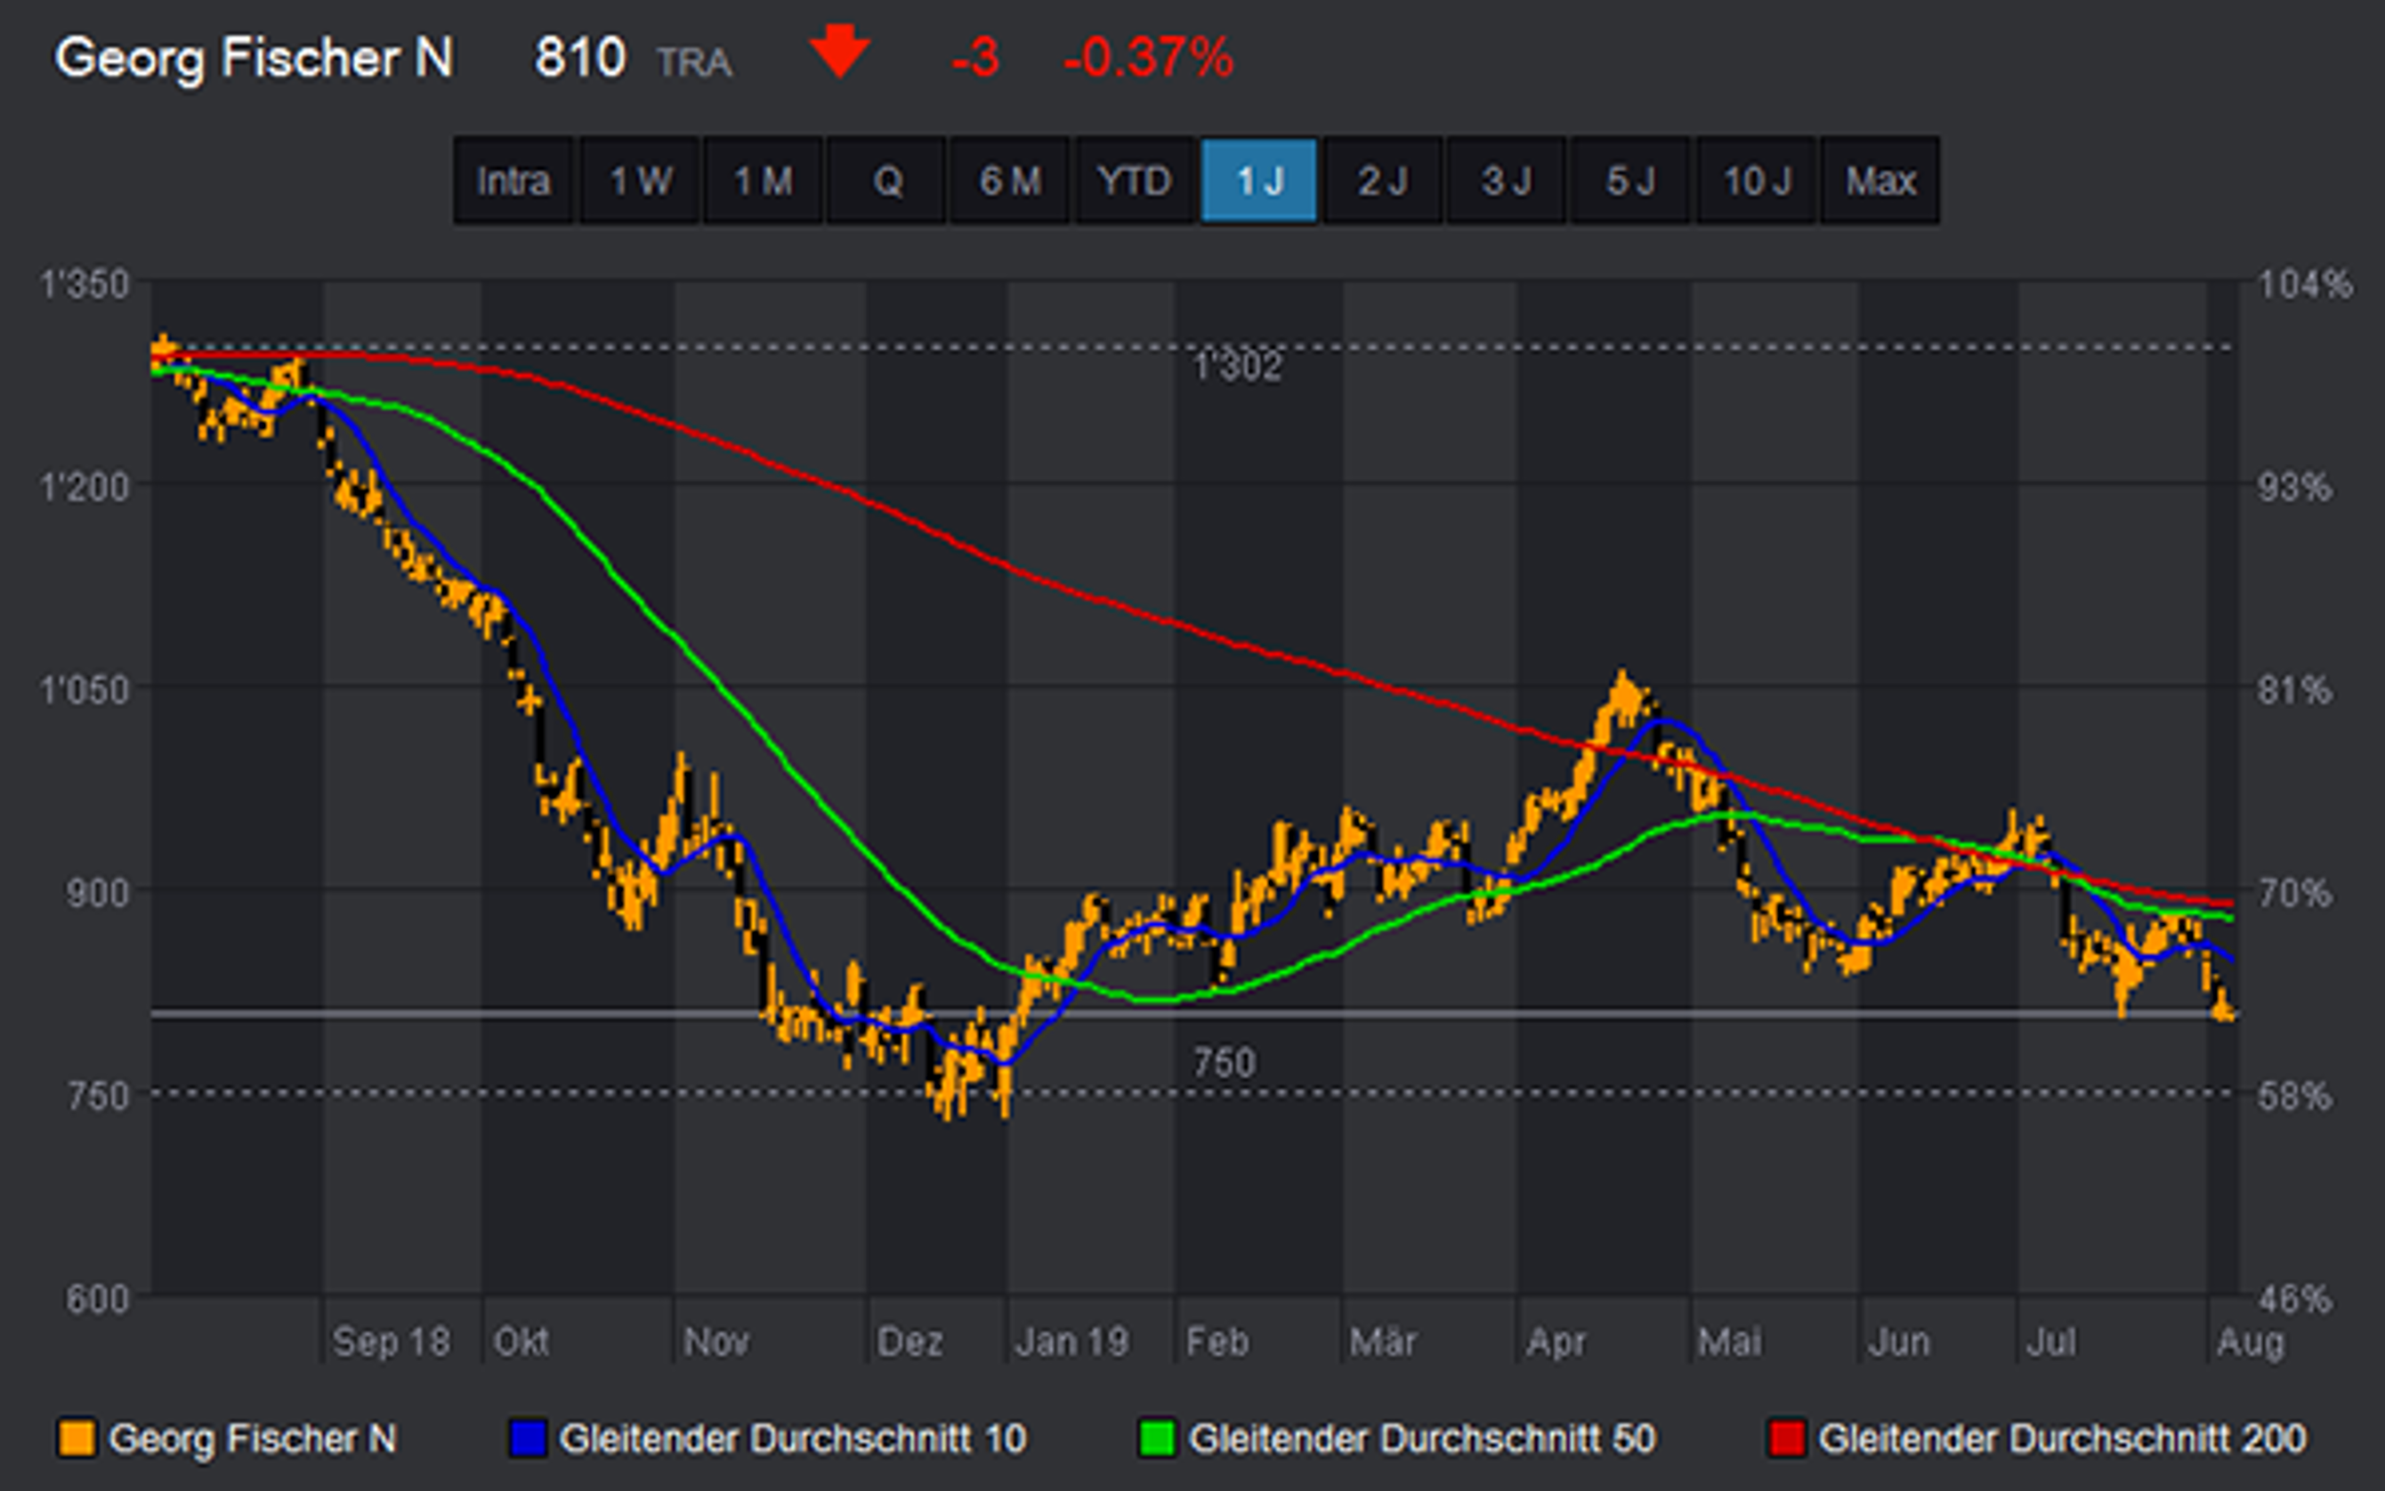This screenshot has width=2385, height=1491.
Task: Click the red down arrow icon
Action: pyautogui.click(x=838, y=53)
